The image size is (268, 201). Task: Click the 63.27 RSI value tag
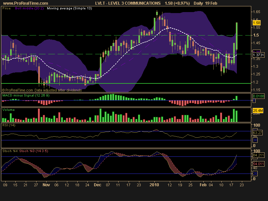(257, 133)
